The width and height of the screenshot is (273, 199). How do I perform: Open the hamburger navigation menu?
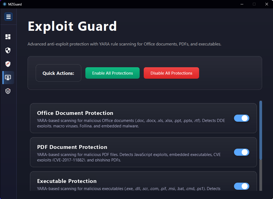pos(8,16)
